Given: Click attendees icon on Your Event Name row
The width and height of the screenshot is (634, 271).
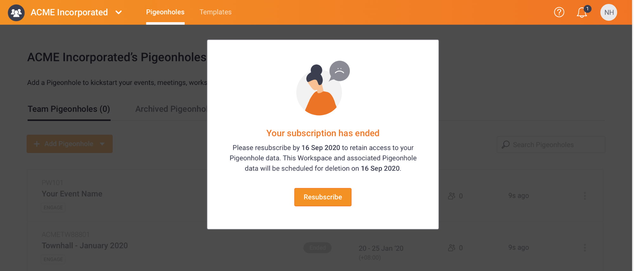Looking at the screenshot, I should pos(451,196).
